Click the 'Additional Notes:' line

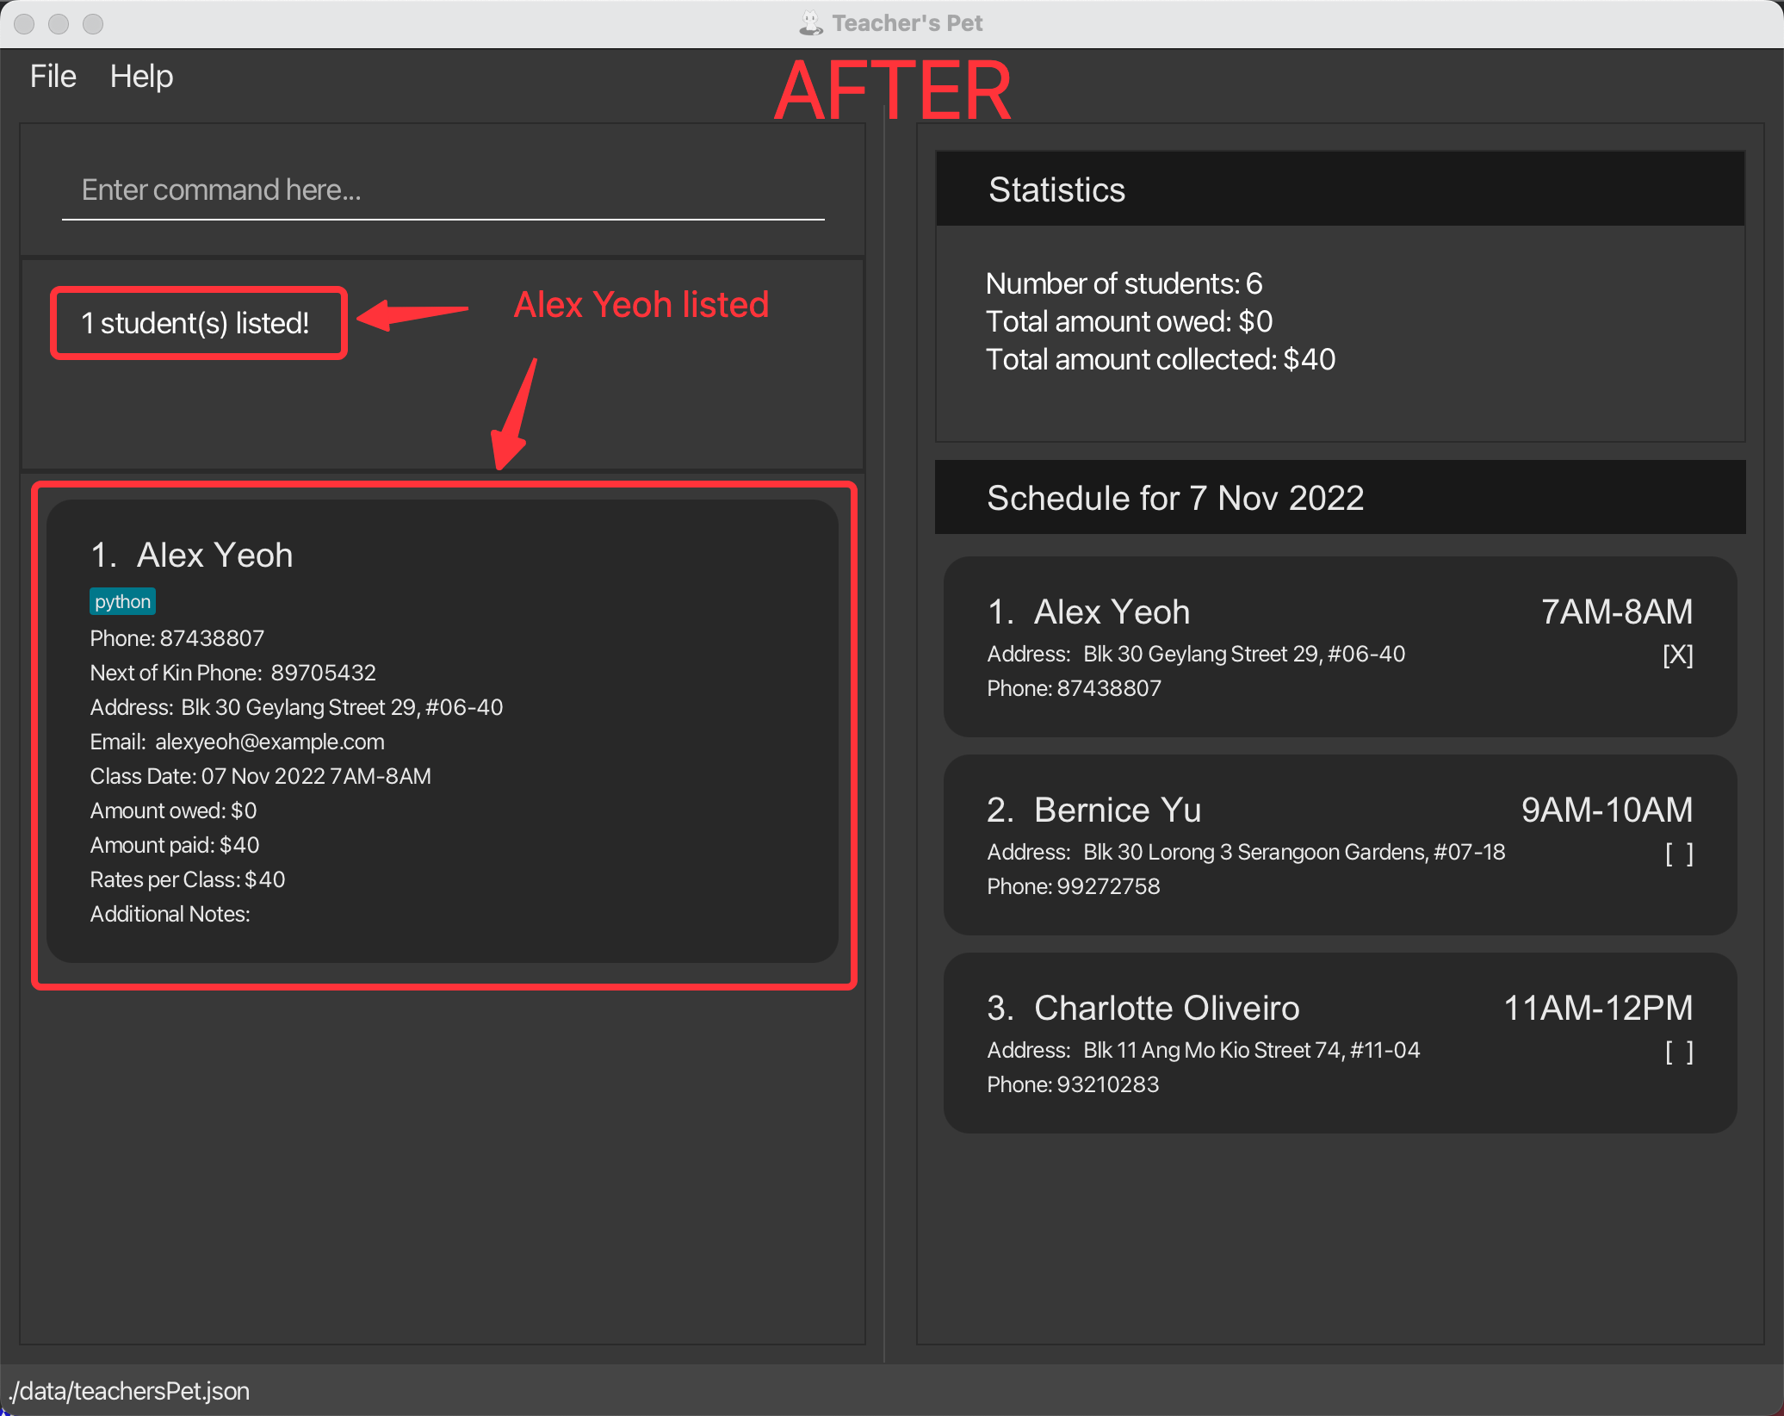[x=170, y=914]
